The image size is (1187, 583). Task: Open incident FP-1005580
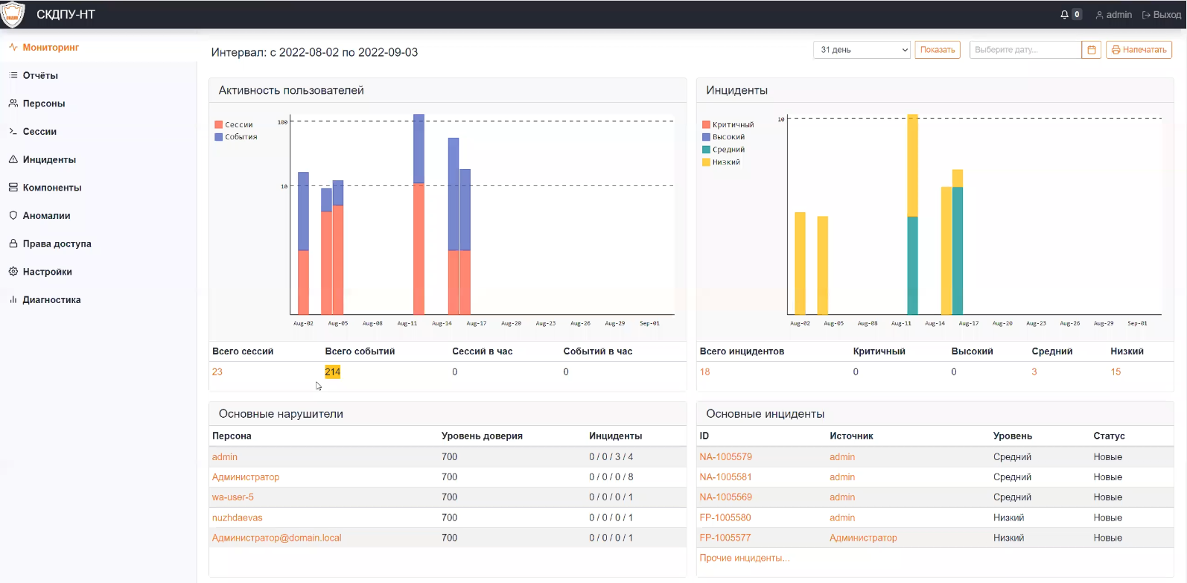pos(725,517)
